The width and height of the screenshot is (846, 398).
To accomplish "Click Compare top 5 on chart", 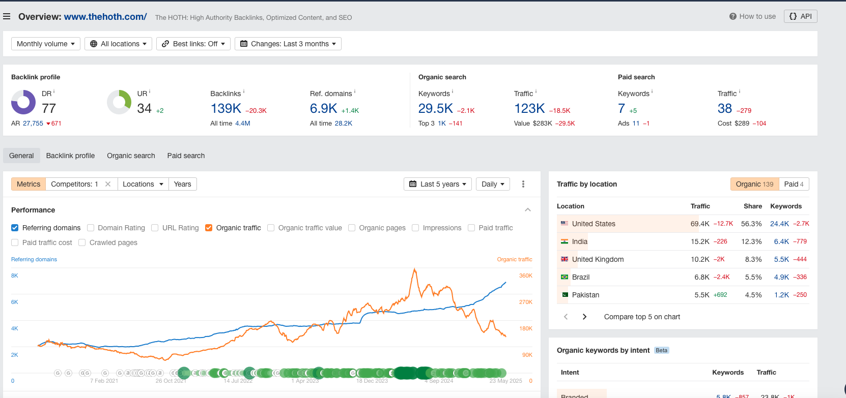I will click(642, 317).
